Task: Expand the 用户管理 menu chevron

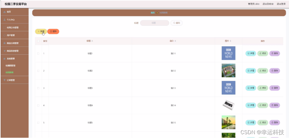Action: 25,35
